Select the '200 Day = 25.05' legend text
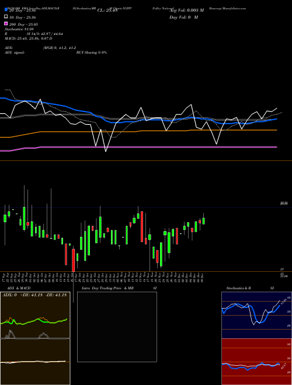Image resolution: width=292 pixels, height=385 pixels. [23, 24]
